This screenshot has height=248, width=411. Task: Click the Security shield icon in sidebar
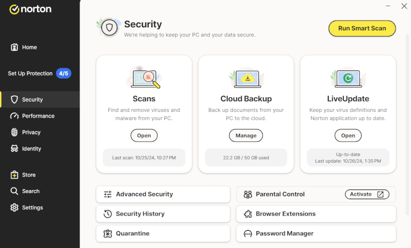pos(14,100)
